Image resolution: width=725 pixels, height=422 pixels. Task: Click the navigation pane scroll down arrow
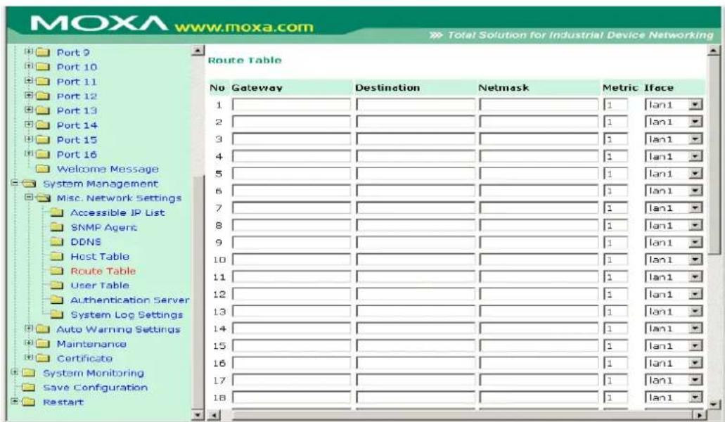click(198, 415)
